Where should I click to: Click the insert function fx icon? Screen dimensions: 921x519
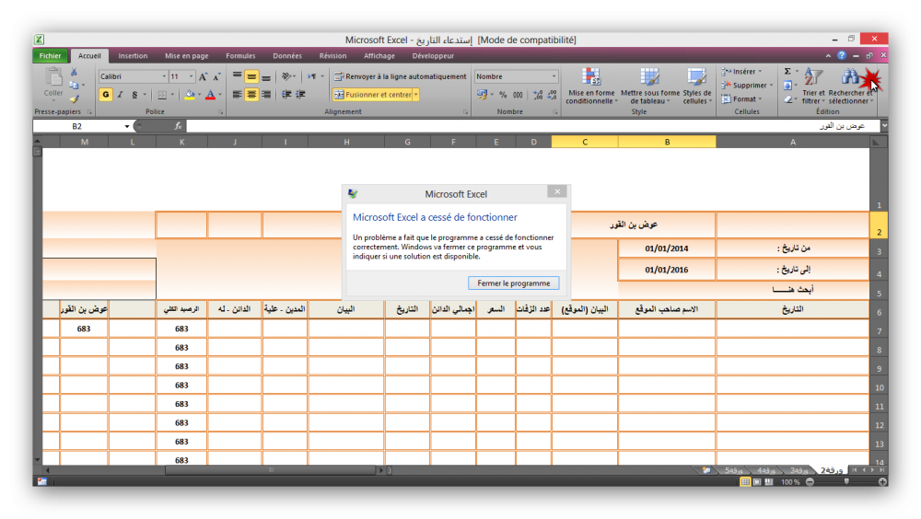(x=178, y=126)
